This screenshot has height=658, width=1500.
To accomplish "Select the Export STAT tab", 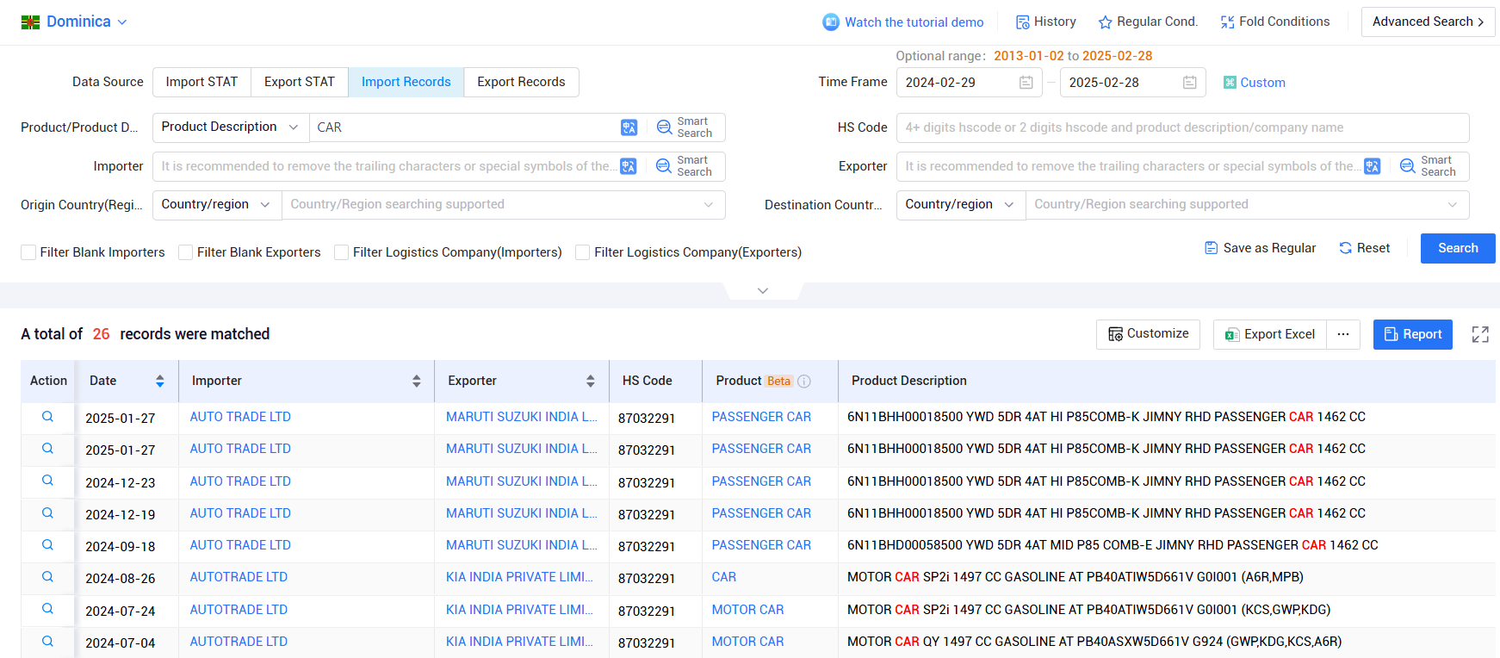I will (300, 82).
